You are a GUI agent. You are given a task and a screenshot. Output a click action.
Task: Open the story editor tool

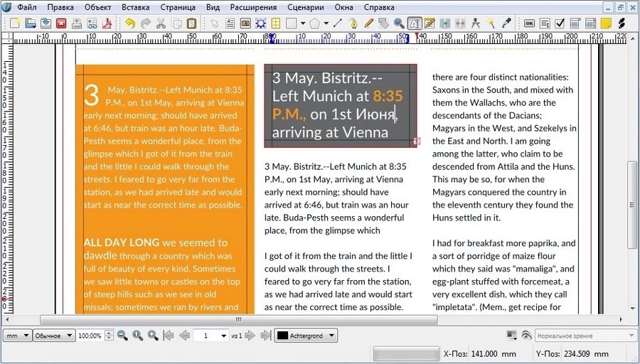(x=430, y=23)
